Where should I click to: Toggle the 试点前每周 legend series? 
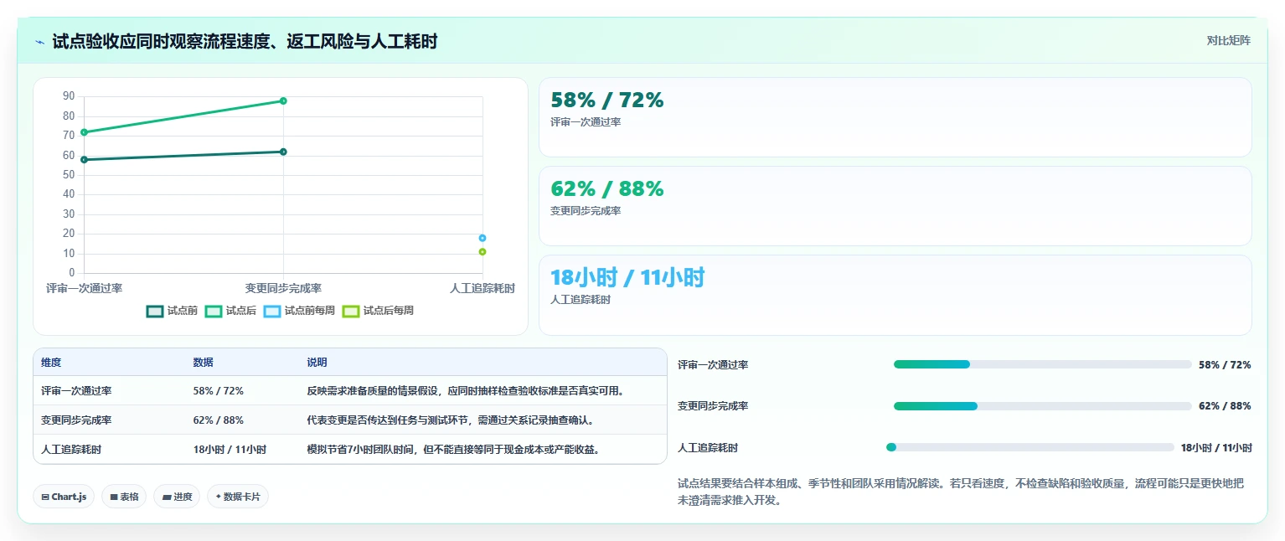pos(299,311)
